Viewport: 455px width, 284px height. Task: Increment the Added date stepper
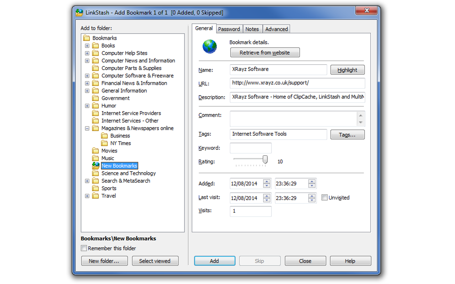(x=267, y=181)
